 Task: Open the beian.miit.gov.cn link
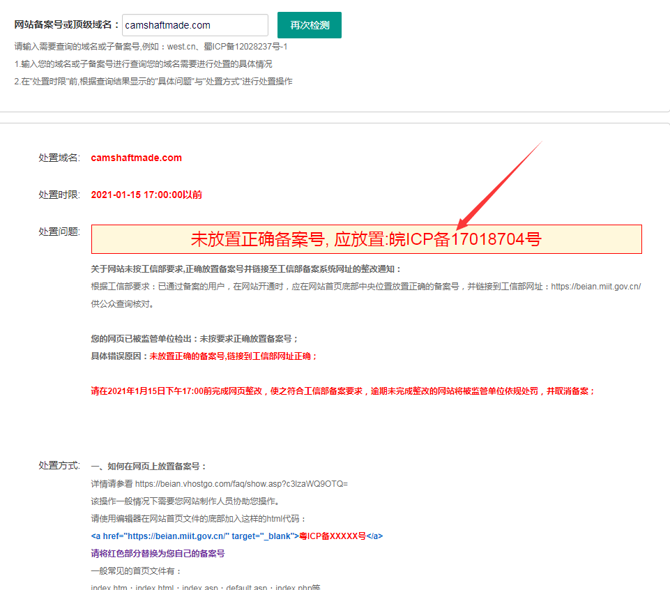(x=596, y=287)
